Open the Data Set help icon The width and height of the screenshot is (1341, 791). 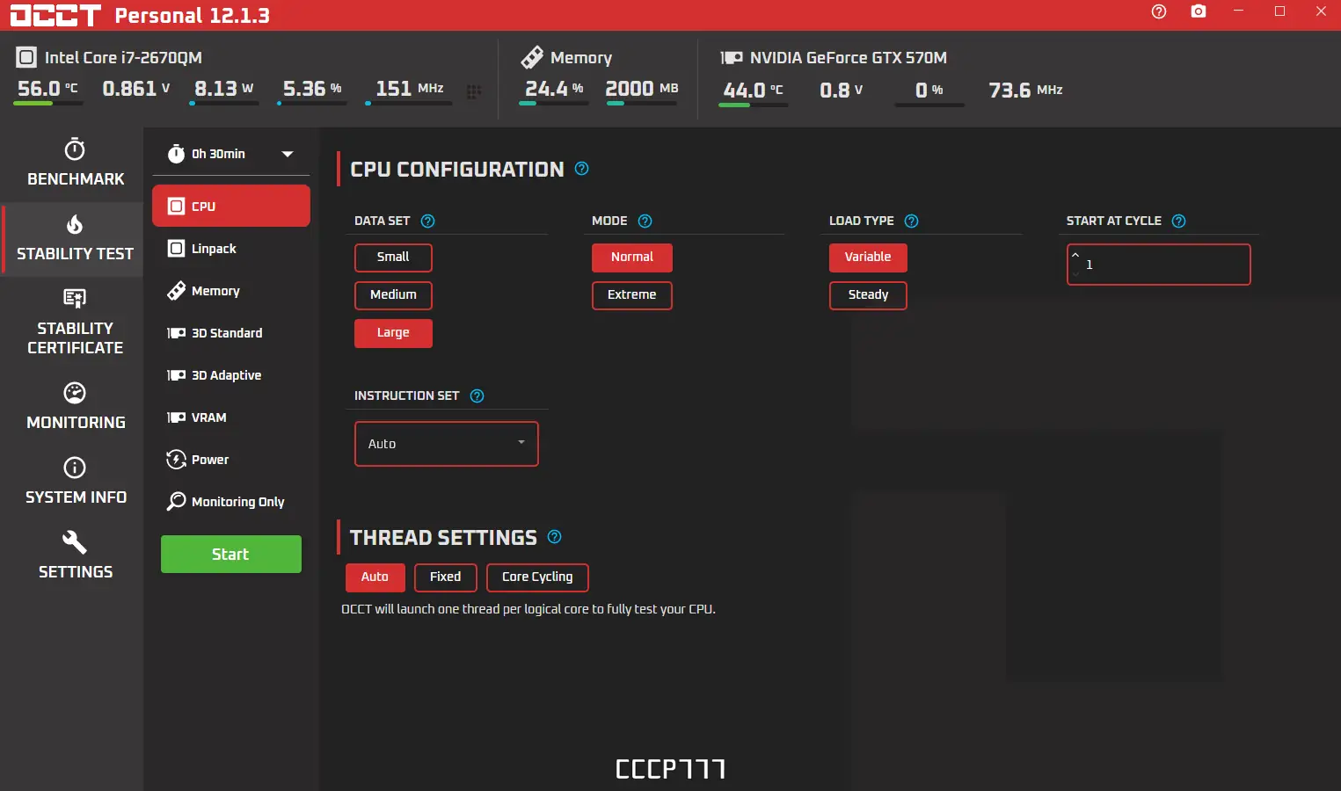tap(428, 221)
